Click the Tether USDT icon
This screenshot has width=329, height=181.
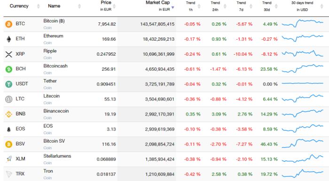[9, 84]
